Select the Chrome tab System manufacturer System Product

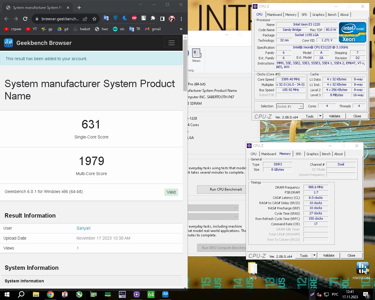38,8
